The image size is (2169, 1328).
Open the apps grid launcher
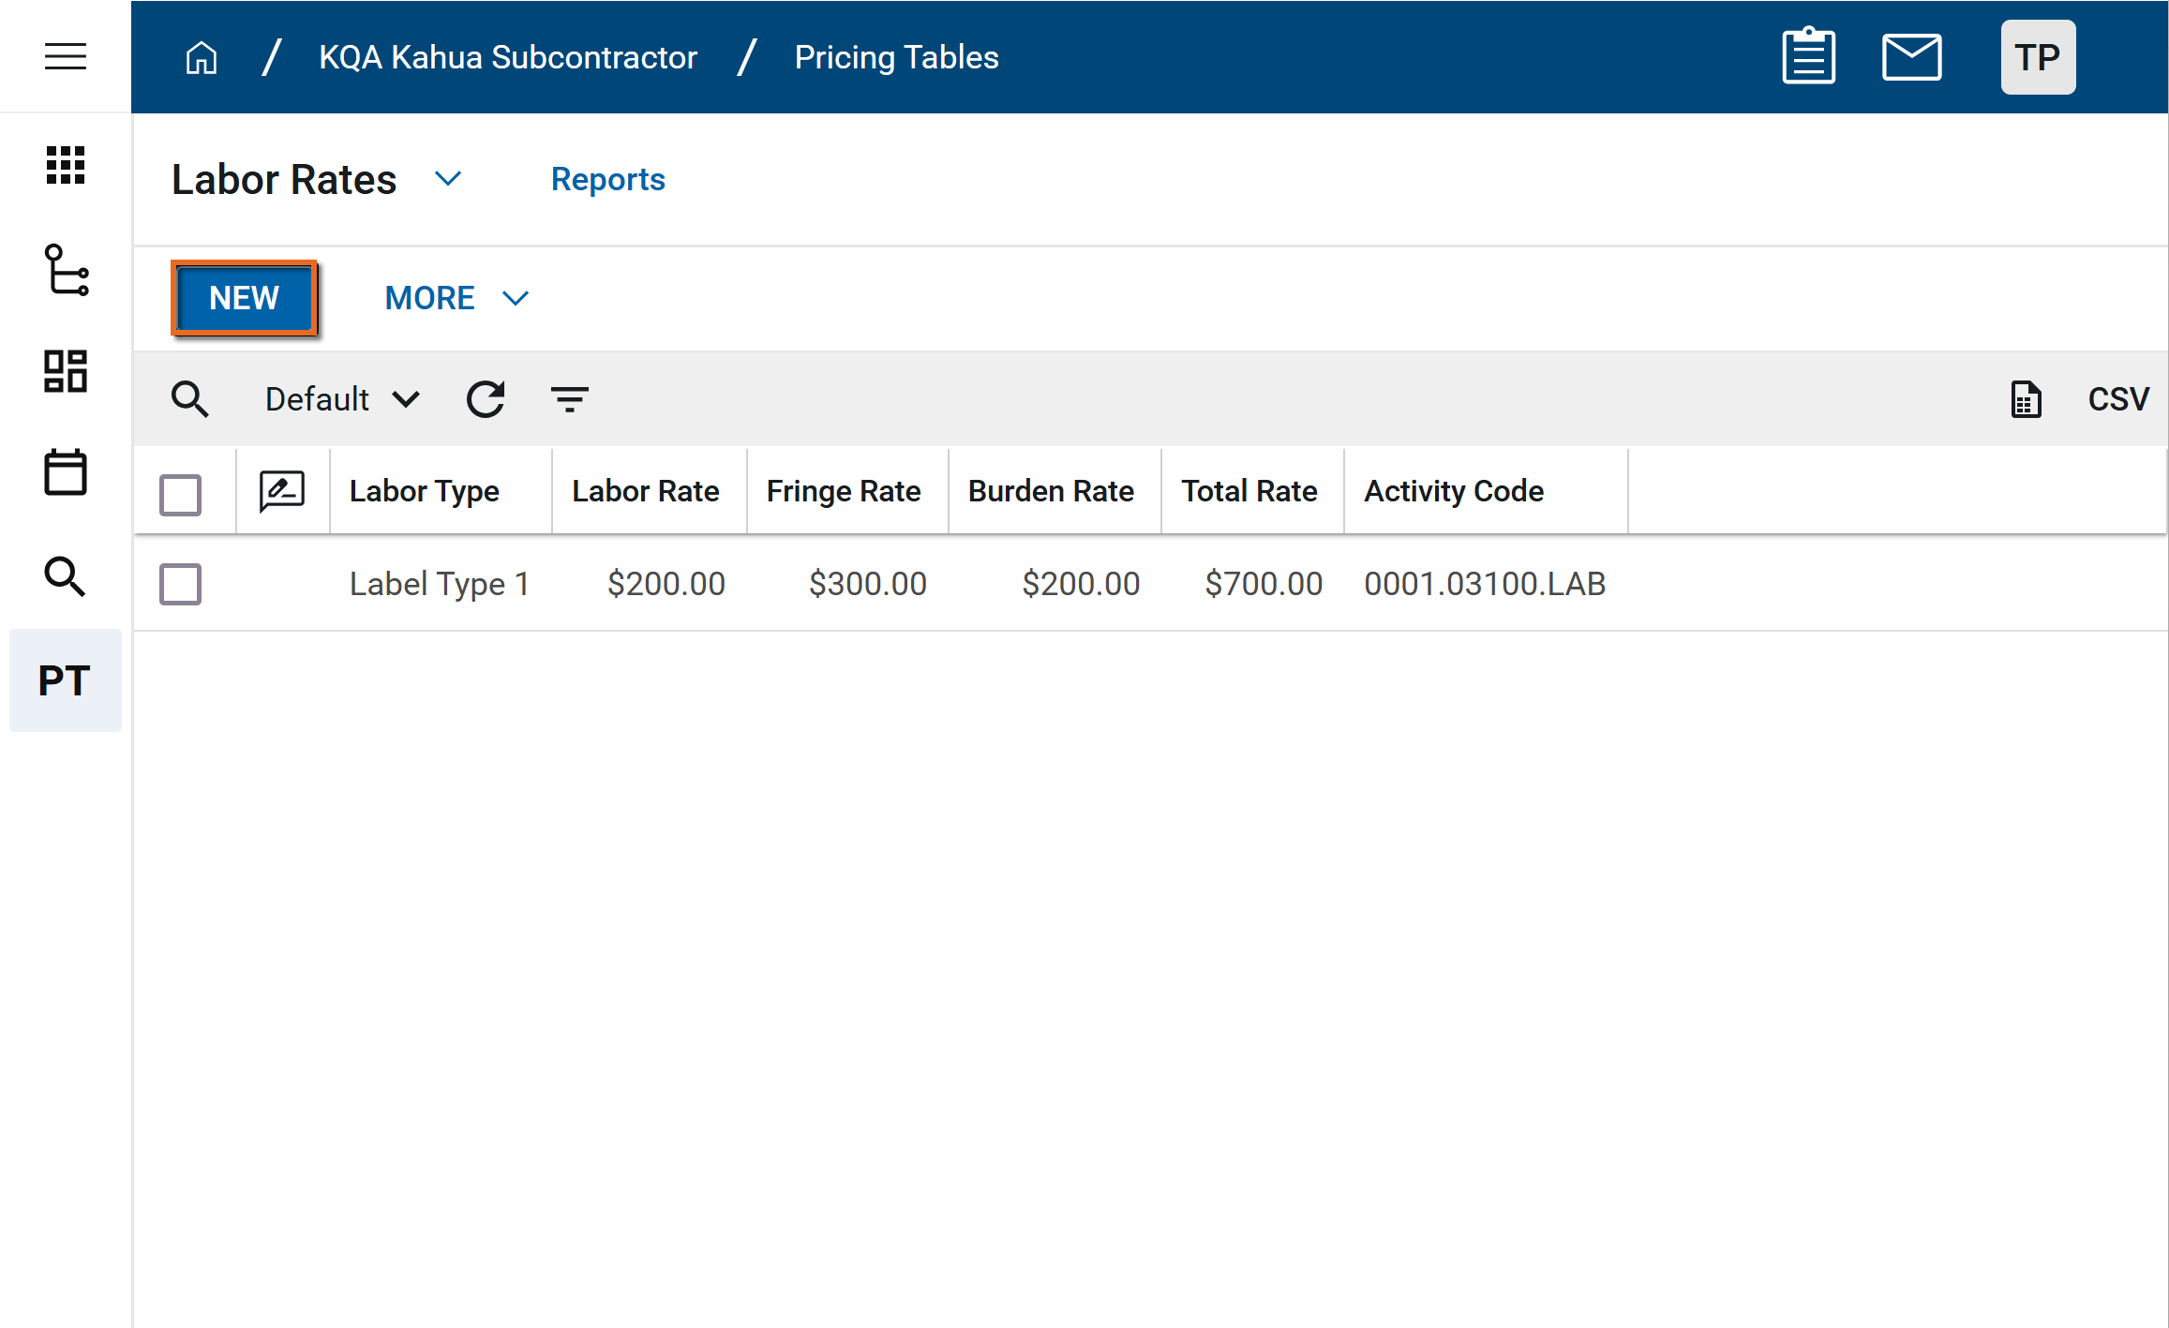[65, 166]
